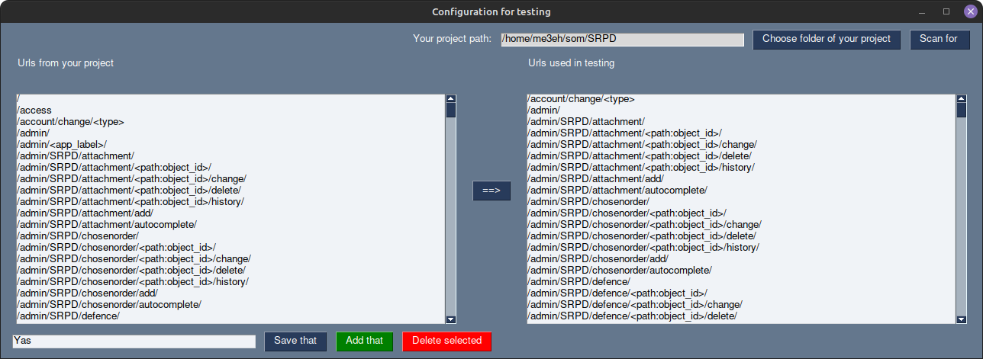
Task: Select /admin/SRPD/defence/ in the testing urls list
Action: [740, 282]
